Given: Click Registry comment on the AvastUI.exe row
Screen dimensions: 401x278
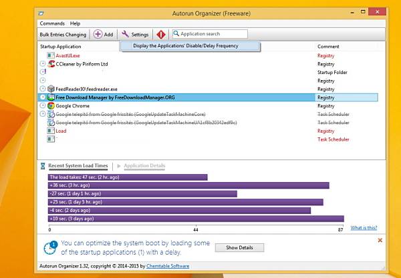Looking at the screenshot, I should [326, 55].
